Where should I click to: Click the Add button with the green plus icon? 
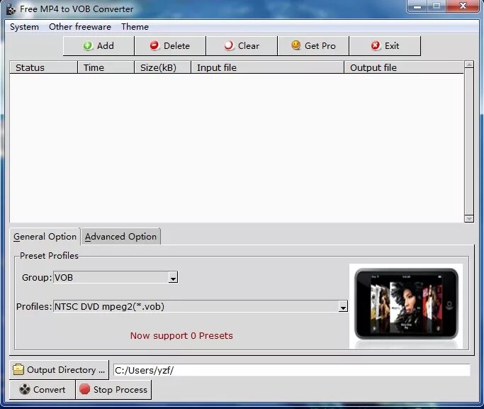tap(99, 46)
